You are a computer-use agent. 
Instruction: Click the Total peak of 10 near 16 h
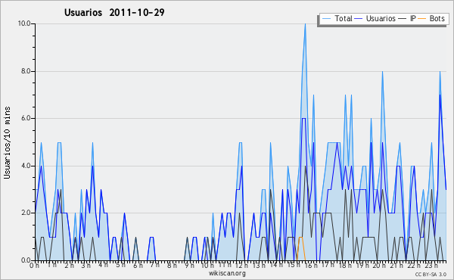coord(305,24)
